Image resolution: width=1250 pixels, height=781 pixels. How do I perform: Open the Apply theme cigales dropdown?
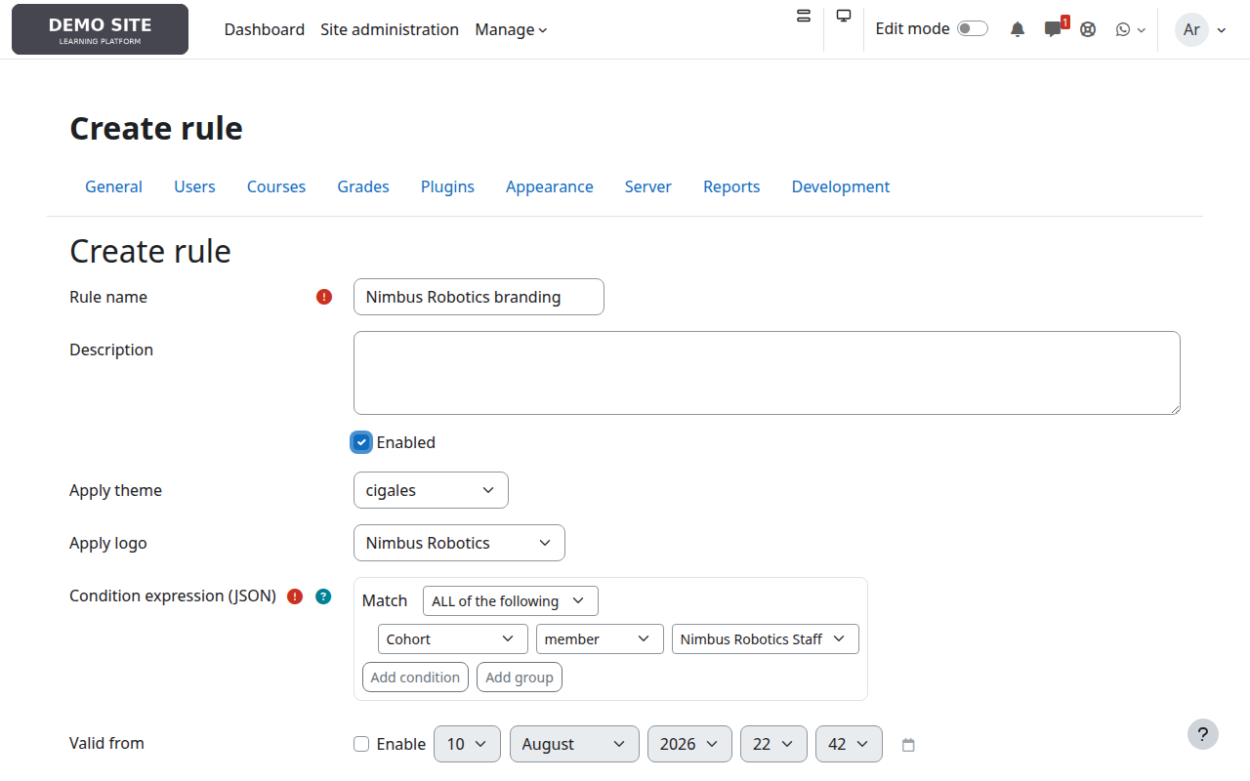[431, 490]
